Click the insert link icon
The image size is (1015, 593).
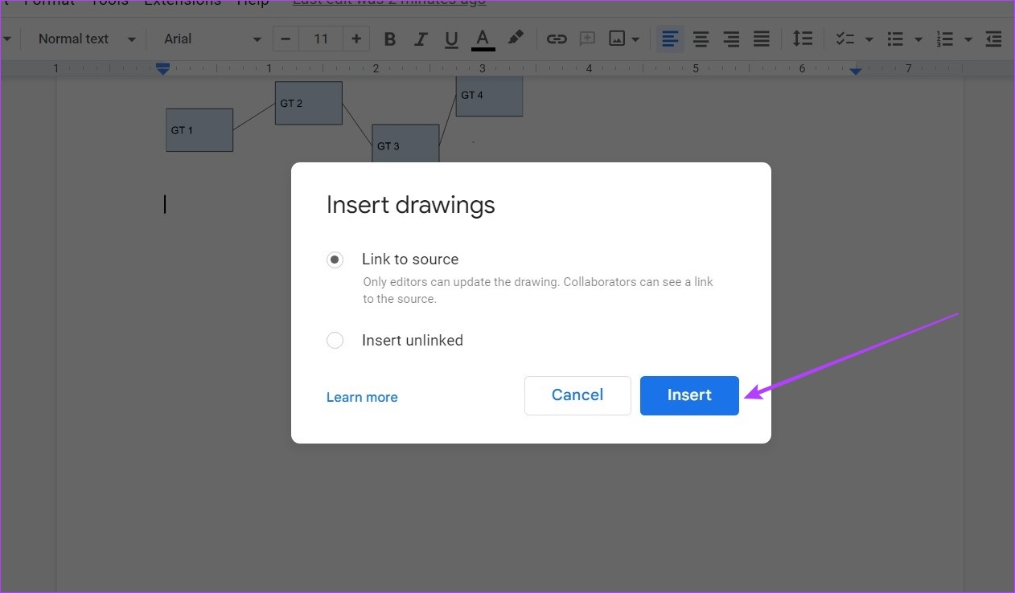pos(557,39)
